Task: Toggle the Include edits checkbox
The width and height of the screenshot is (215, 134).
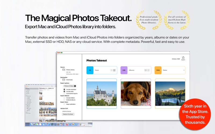Action: click(64, 91)
